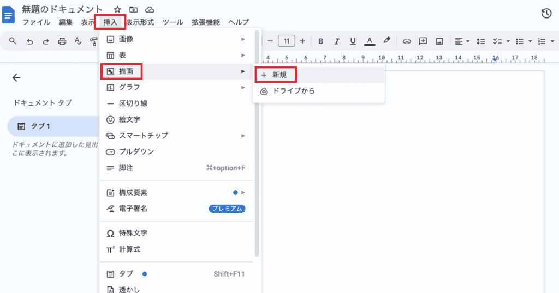This screenshot has height=293, width=559.
Task: Click the star icon to favorite document
Action: pyautogui.click(x=117, y=10)
